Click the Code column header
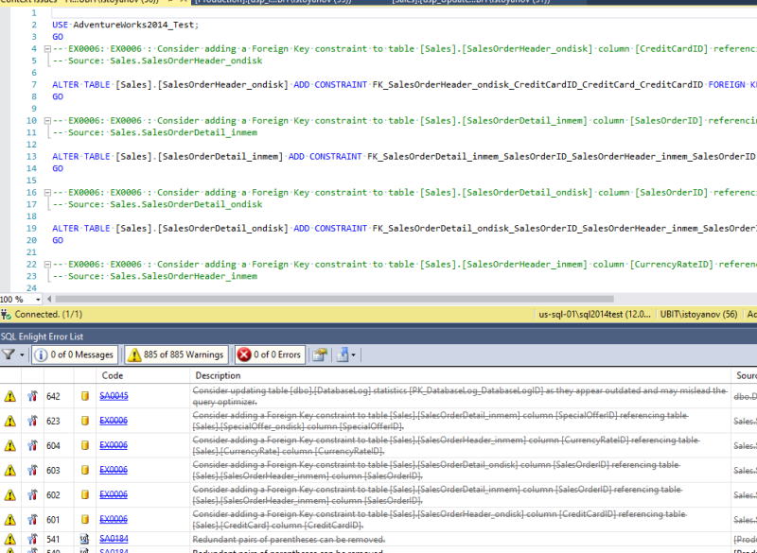 tap(113, 375)
